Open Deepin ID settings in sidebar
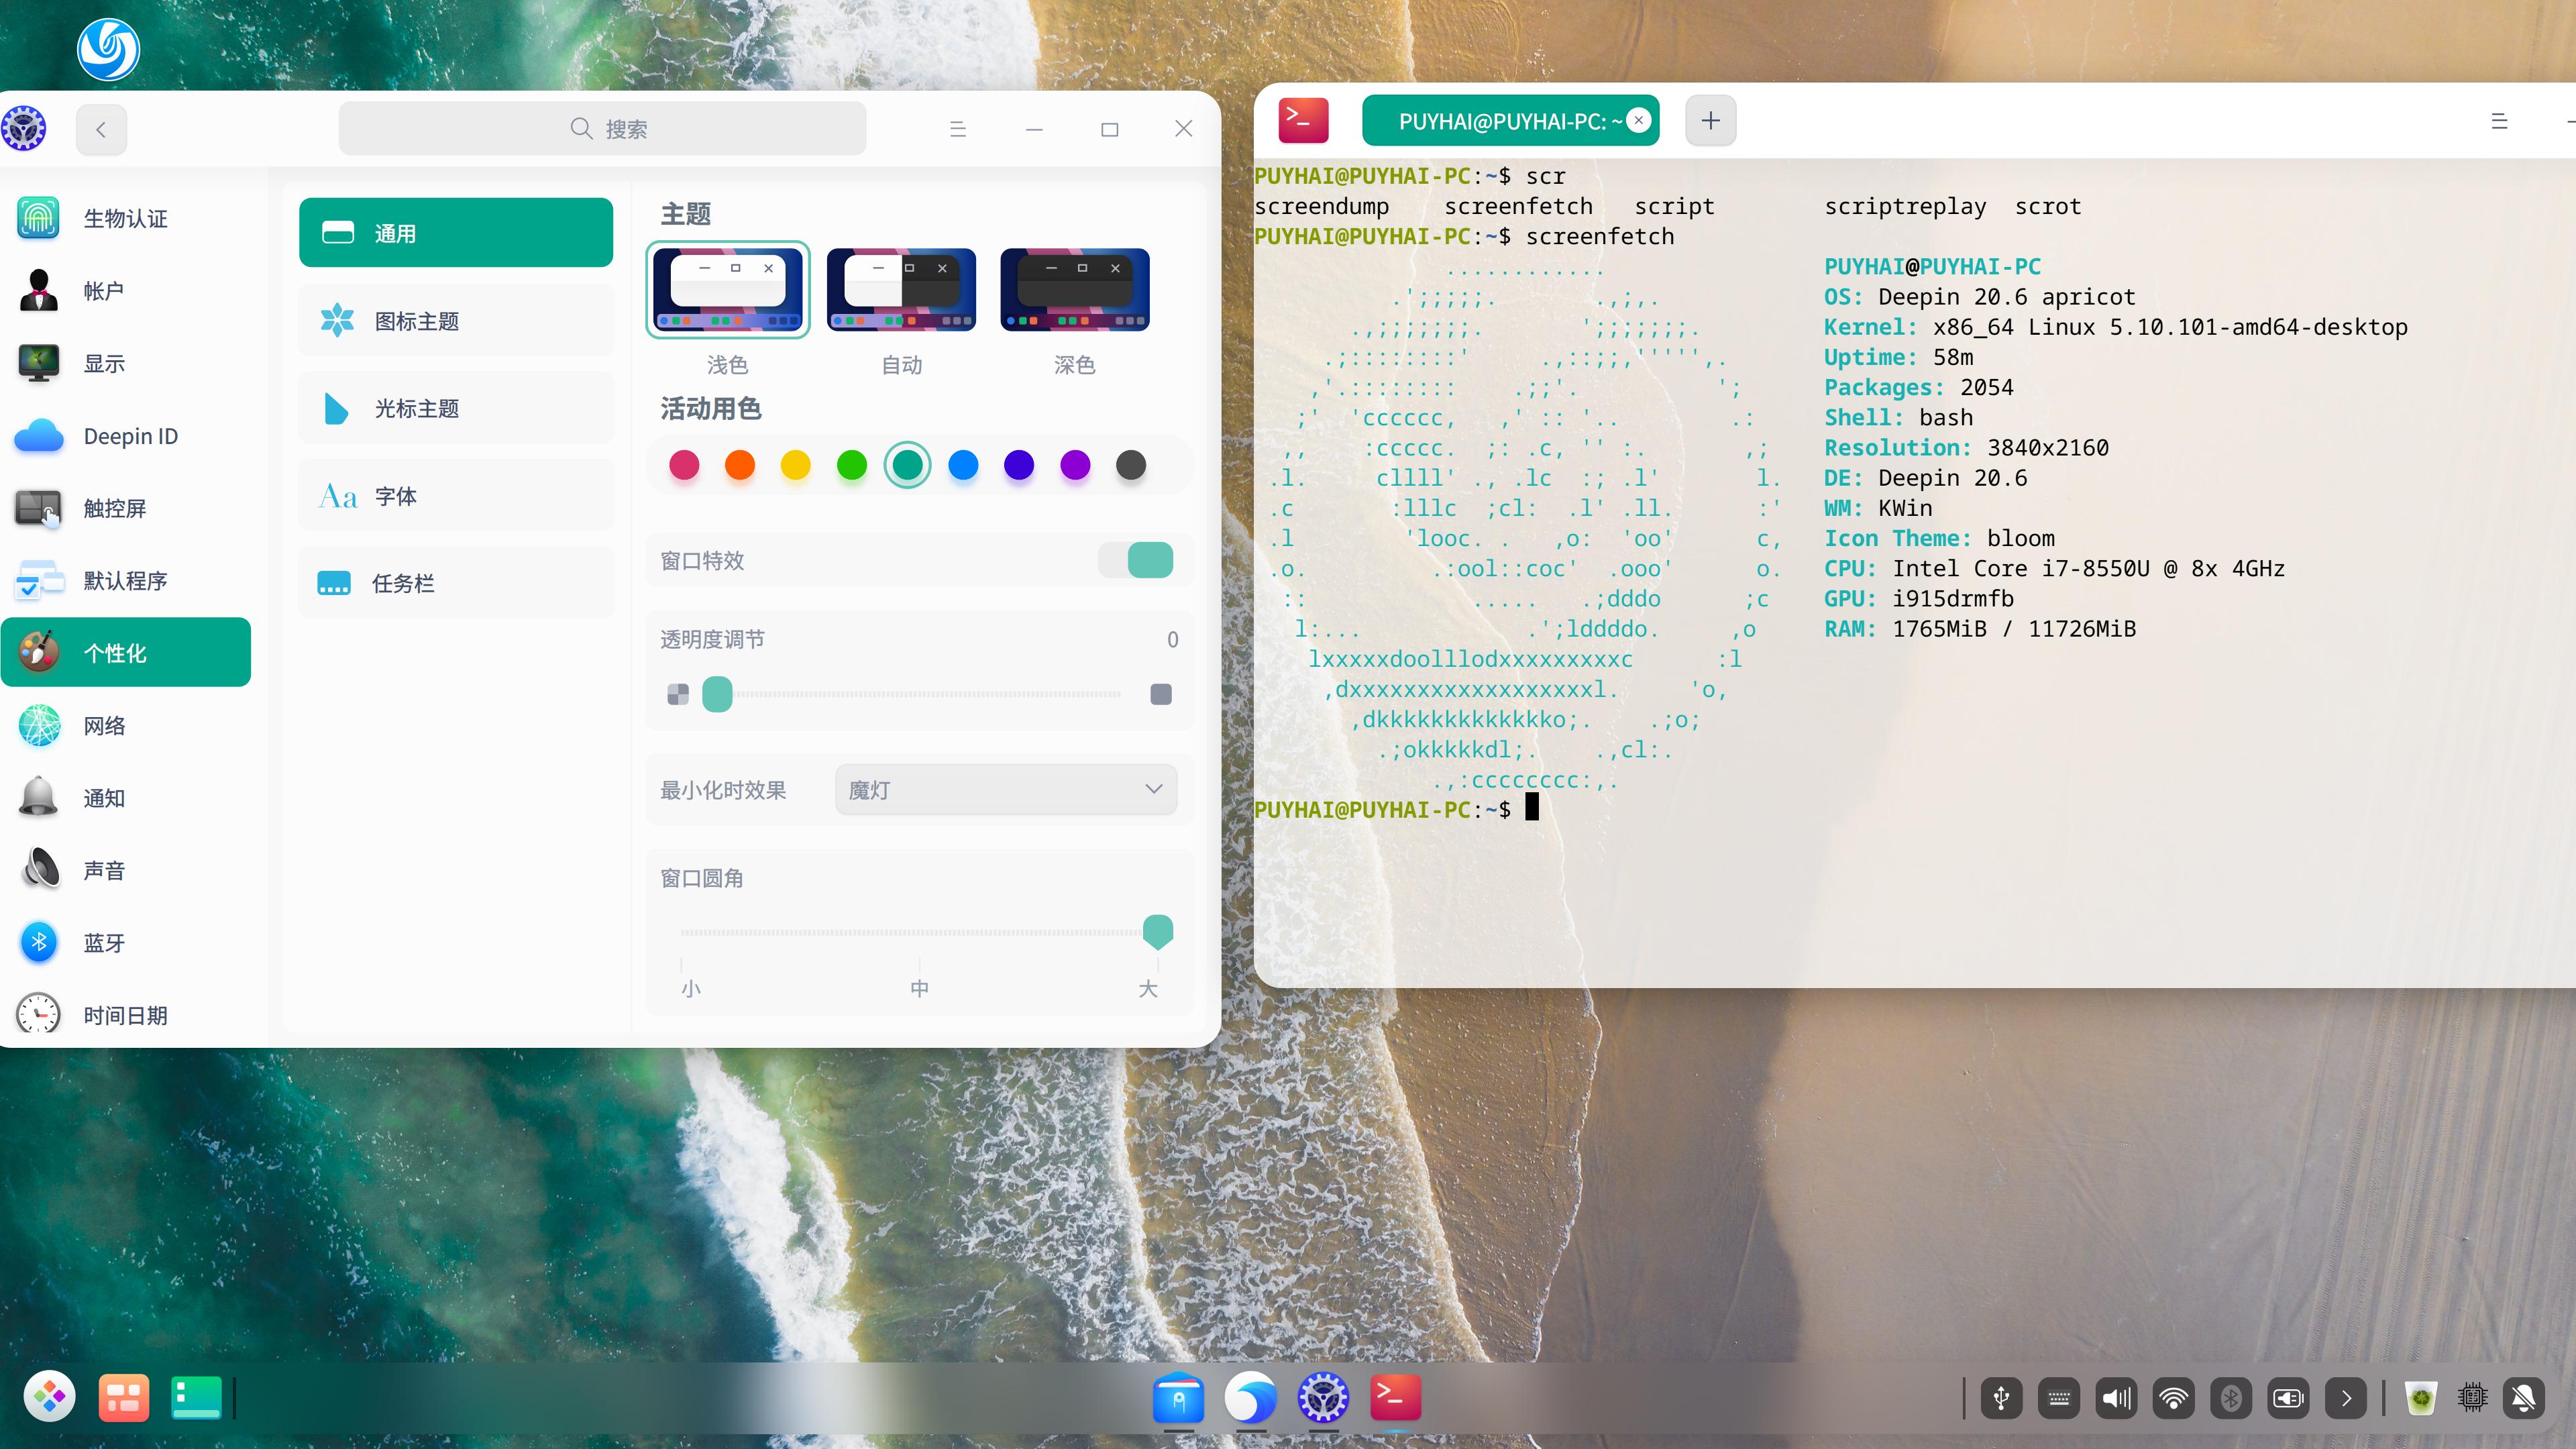This screenshot has height=1449, width=2576. 129,436
